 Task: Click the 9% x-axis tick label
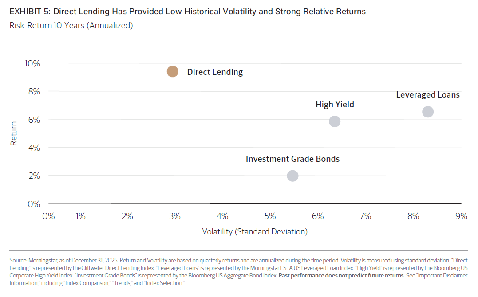(x=461, y=216)
